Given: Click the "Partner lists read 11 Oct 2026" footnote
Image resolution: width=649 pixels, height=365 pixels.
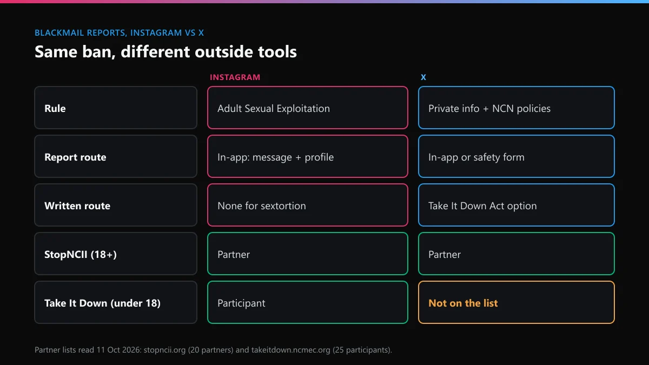Looking at the screenshot, I should tap(213, 350).
